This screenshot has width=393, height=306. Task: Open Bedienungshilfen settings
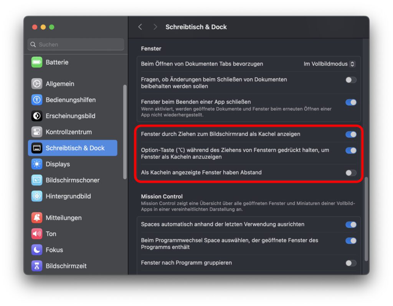pos(37,100)
